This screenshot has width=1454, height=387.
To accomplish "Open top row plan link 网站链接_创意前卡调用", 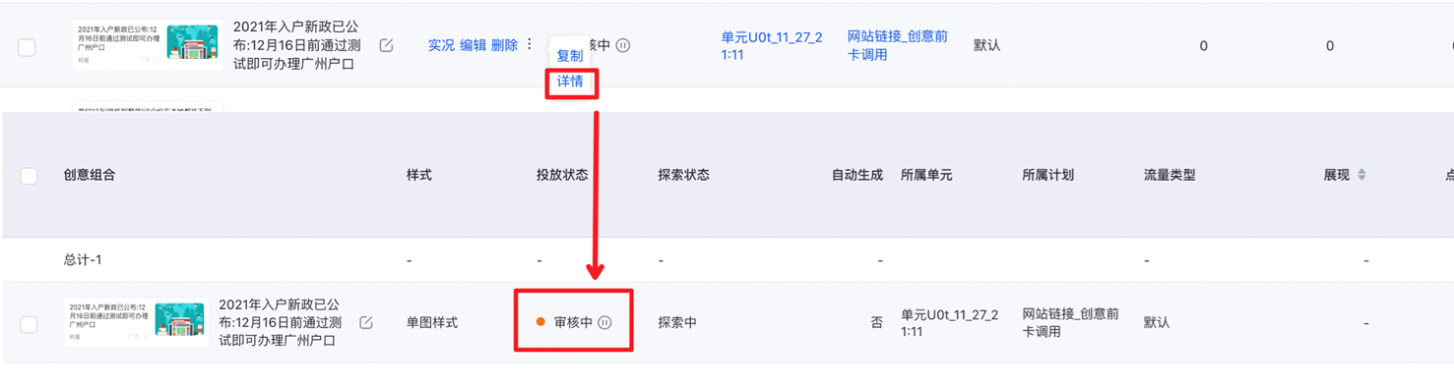I will coord(898,45).
